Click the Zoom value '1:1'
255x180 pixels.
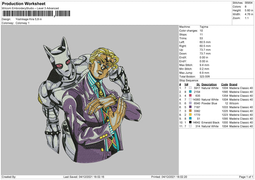[x=246, y=18]
